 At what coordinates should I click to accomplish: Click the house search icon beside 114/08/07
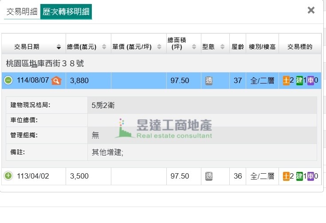56,80
